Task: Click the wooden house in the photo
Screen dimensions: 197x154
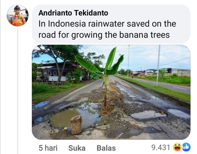Action: [x=59, y=71]
